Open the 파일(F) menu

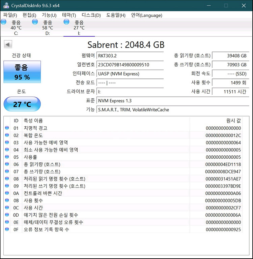10,15
